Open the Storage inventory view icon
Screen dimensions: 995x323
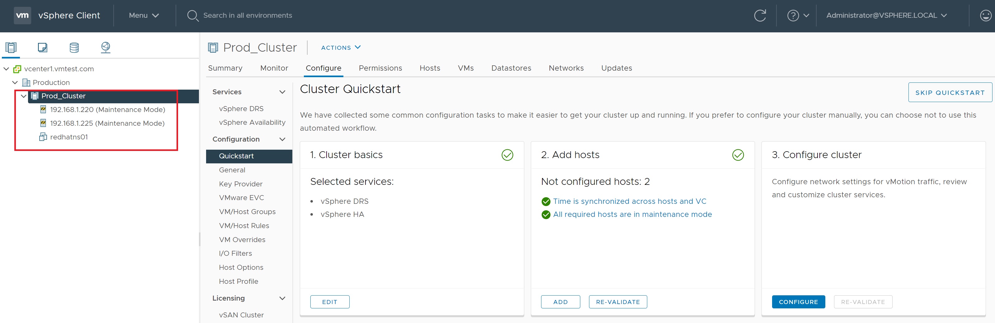[x=74, y=48]
